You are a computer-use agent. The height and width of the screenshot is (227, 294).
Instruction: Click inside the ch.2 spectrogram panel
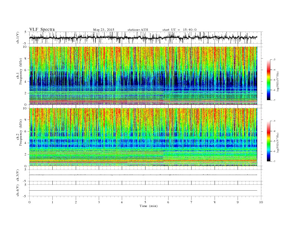[x=143, y=137]
